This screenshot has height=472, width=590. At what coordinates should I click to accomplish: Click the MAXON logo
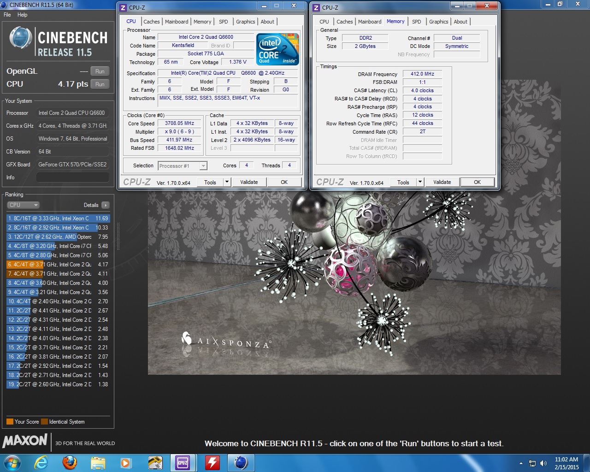click(25, 441)
